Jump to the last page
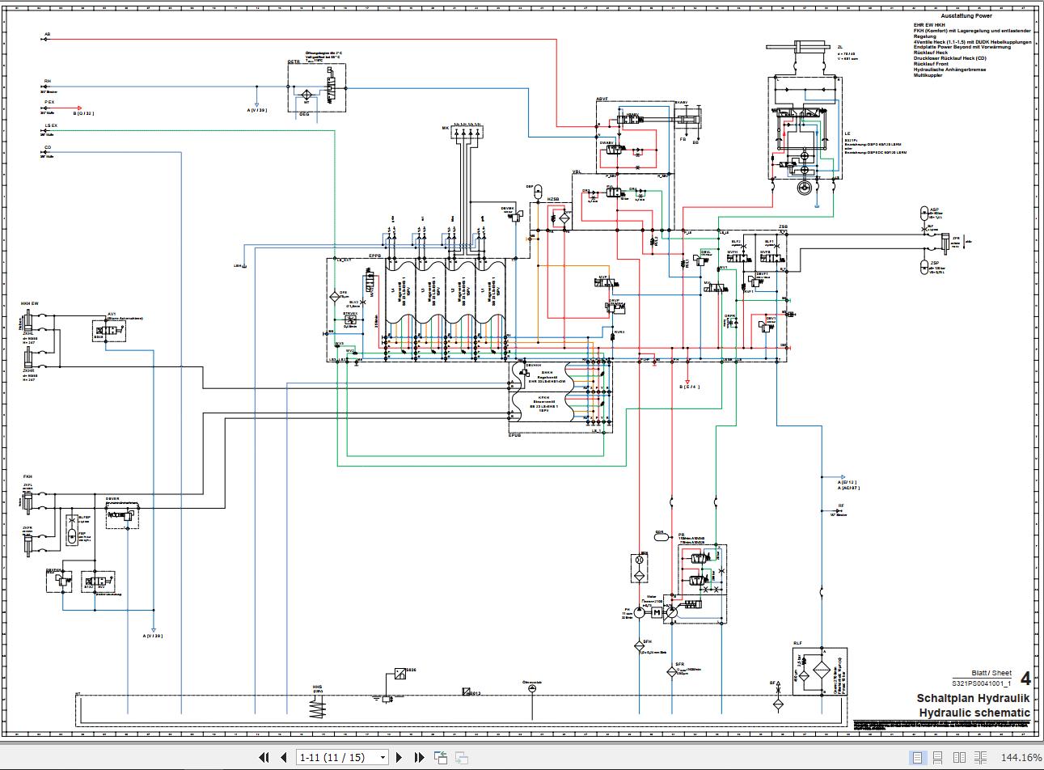1044x770 pixels. [419, 757]
